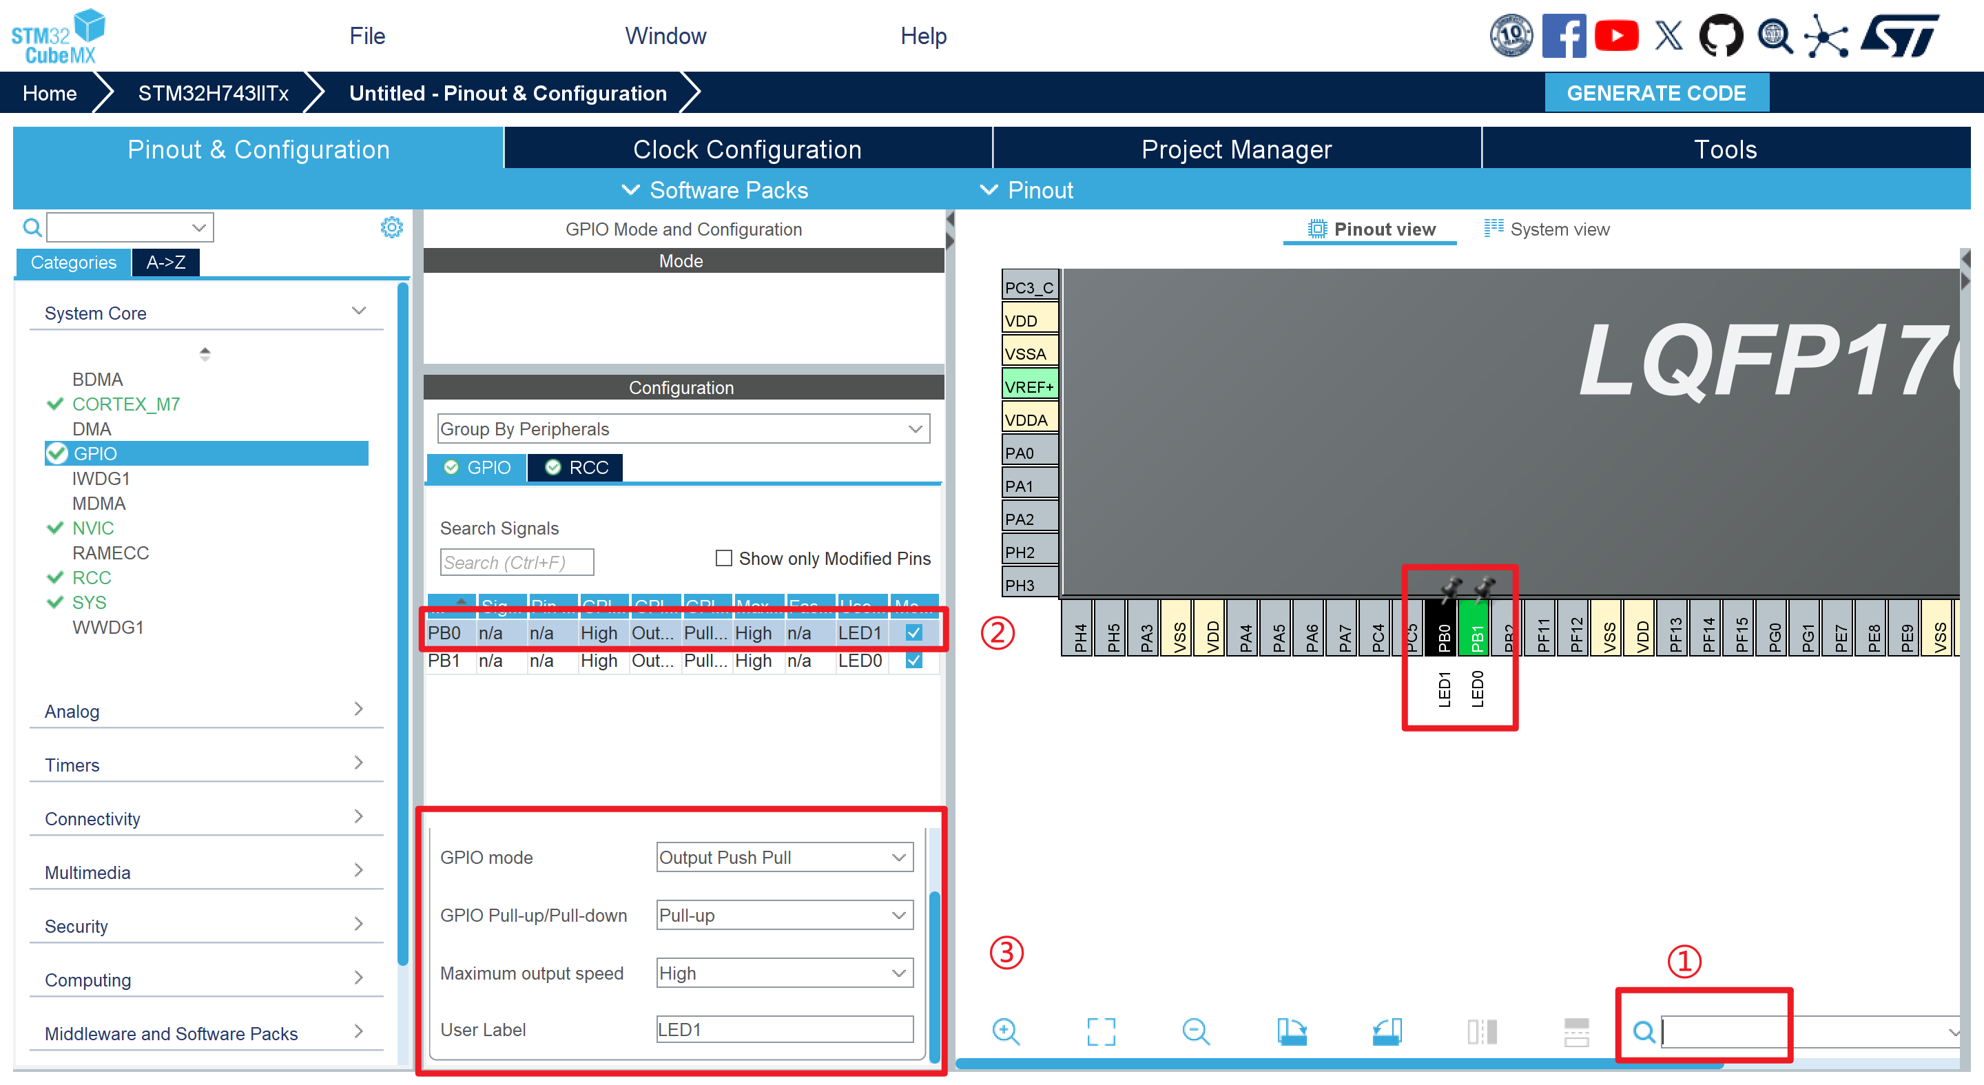Select the PB1 row in the GPIO table

pos(683,660)
